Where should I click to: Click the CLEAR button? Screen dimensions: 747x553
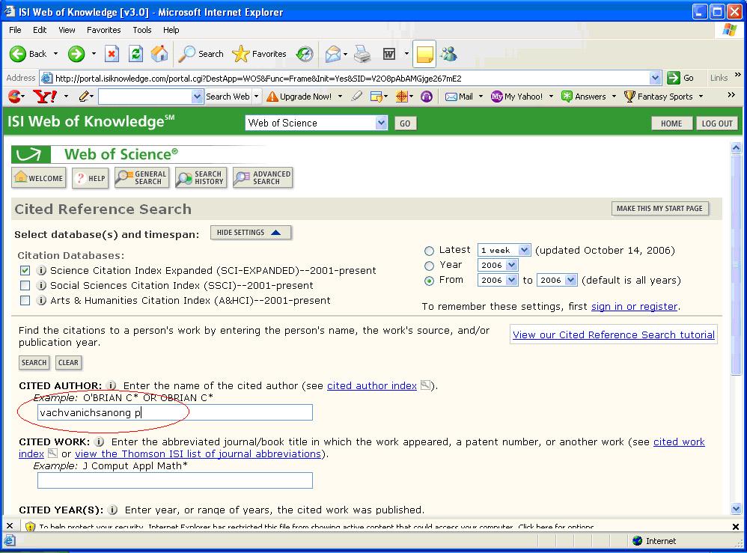point(68,362)
